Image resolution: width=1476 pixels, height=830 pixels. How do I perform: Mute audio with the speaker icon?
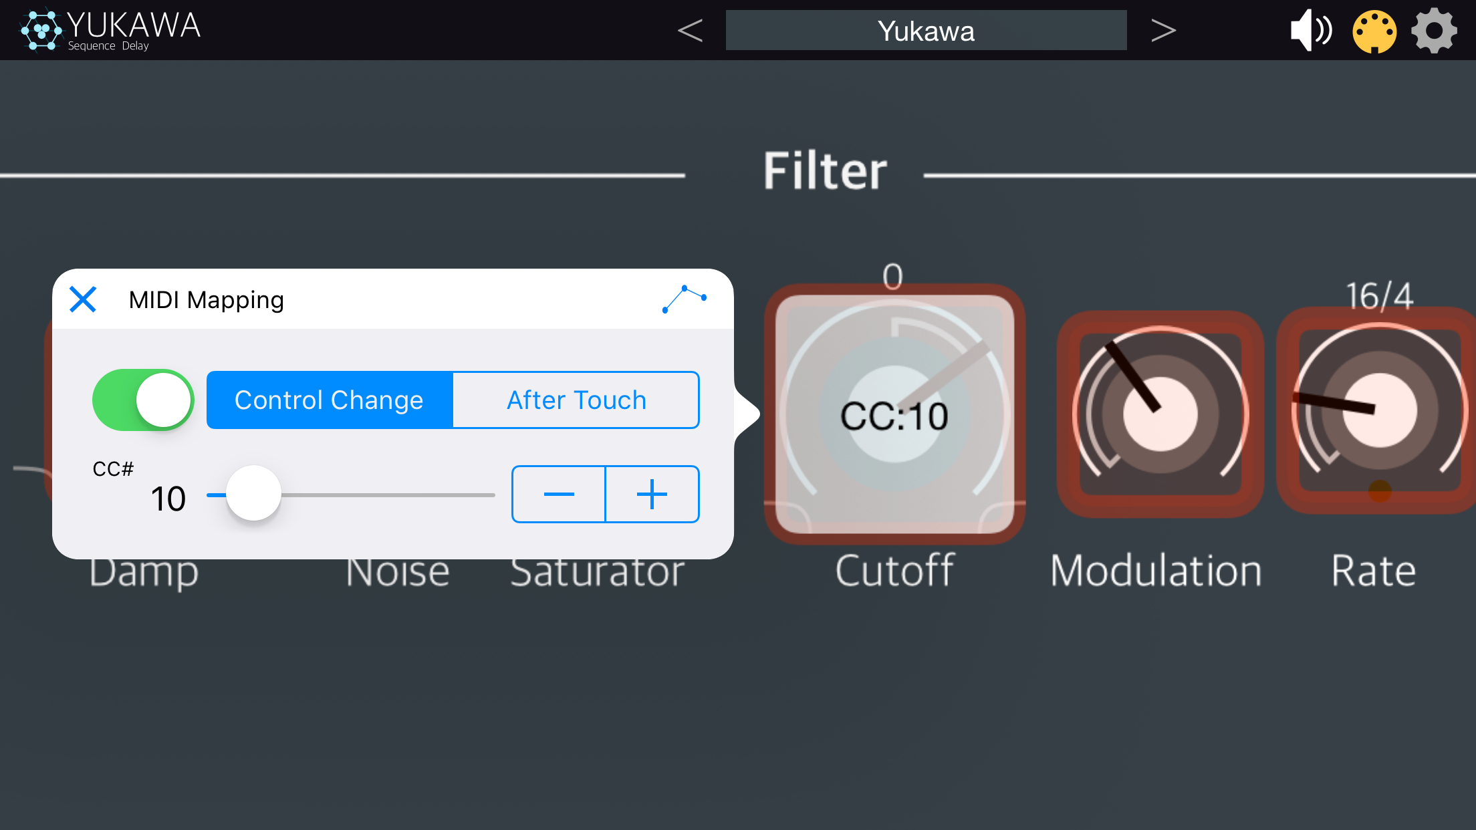coord(1310,31)
